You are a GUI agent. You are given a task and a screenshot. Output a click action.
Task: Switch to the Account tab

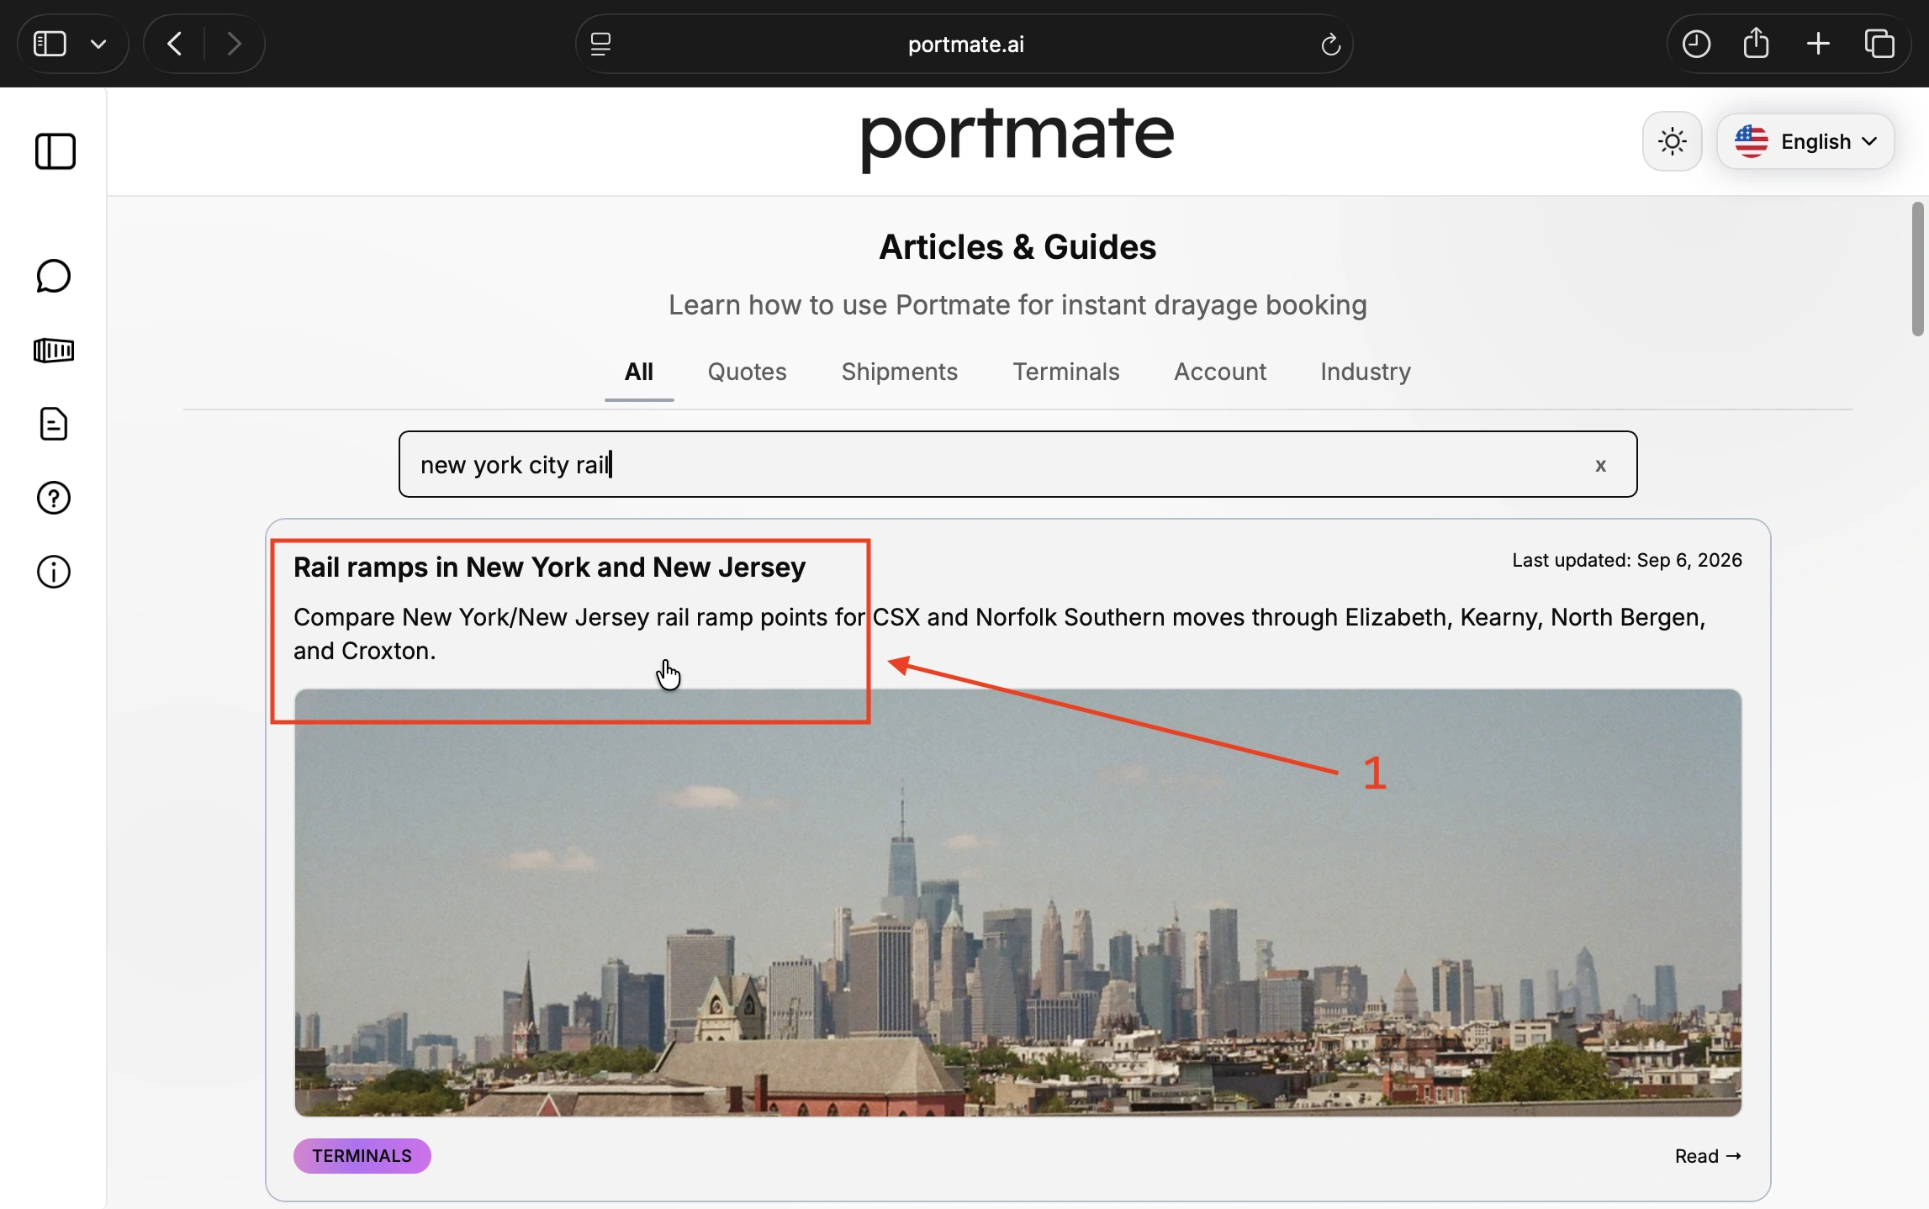[x=1220, y=373]
